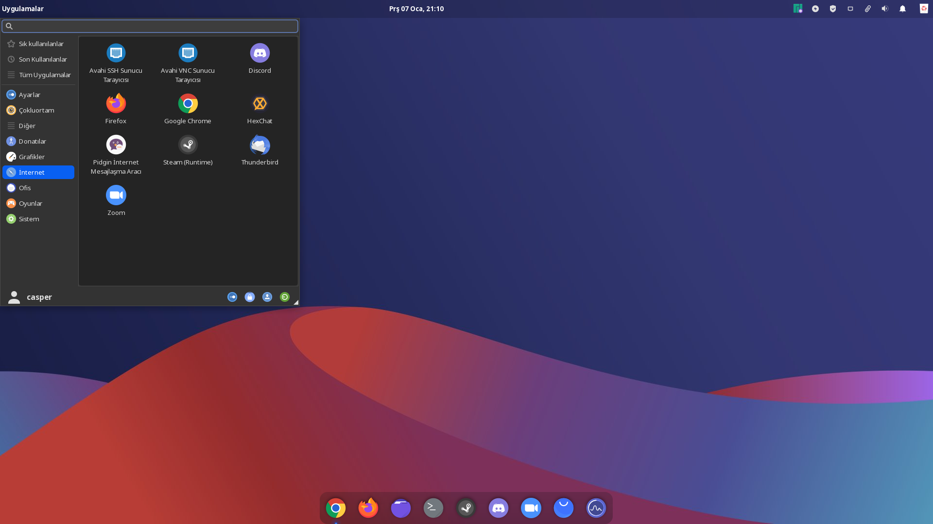
Task: Click the application search field
Action: pos(150,26)
